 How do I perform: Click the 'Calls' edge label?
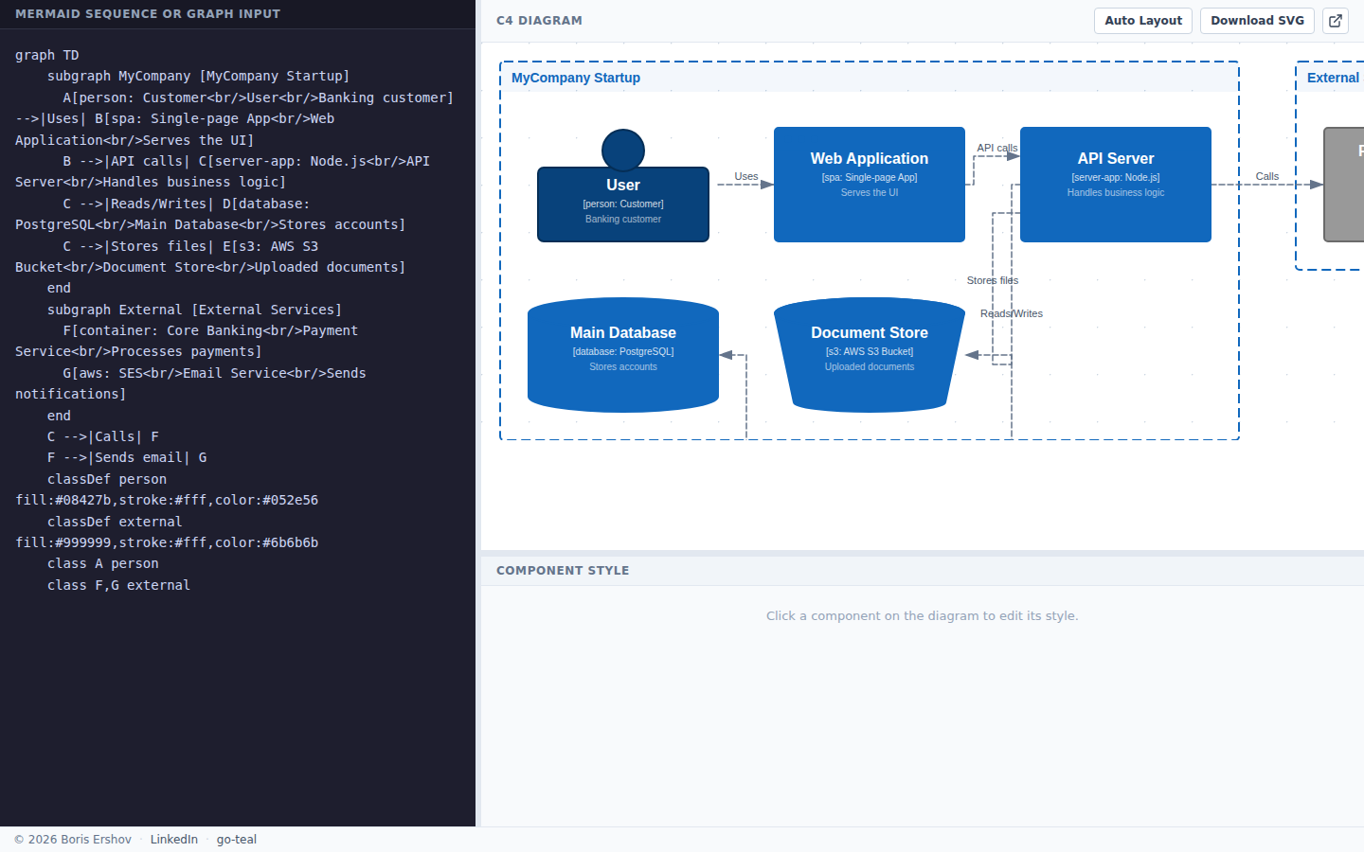(x=1267, y=176)
